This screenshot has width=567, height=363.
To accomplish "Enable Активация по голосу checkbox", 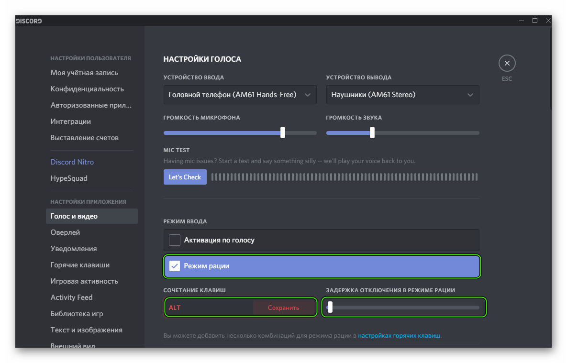I will click(x=175, y=240).
